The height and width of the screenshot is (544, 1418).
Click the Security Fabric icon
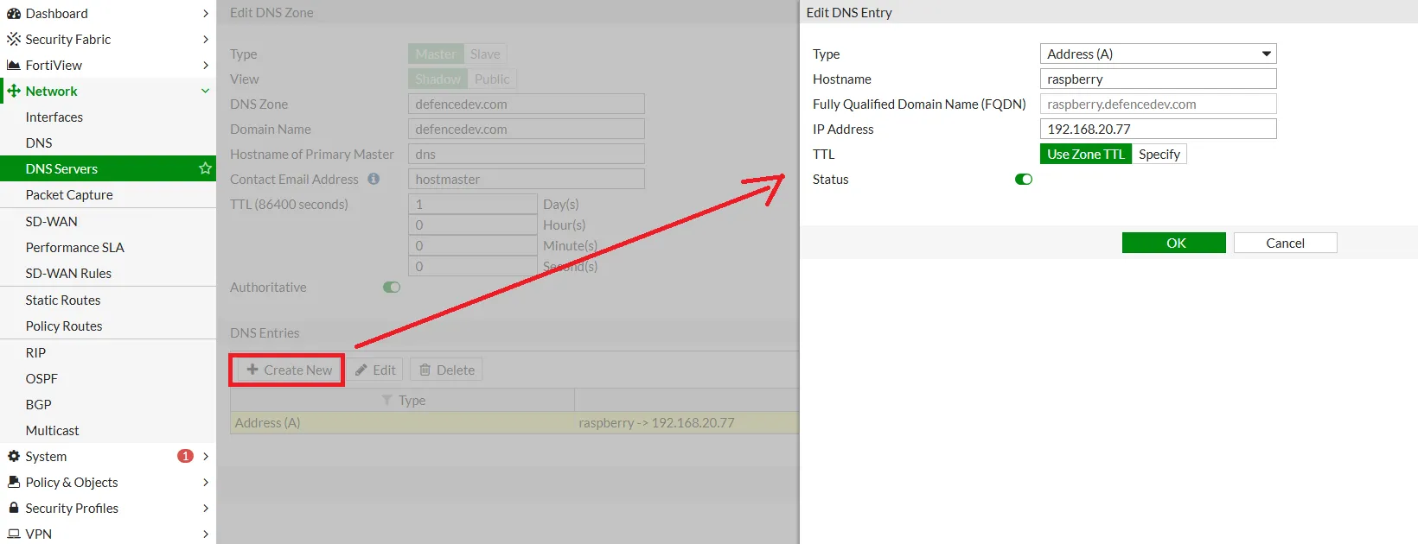point(14,40)
